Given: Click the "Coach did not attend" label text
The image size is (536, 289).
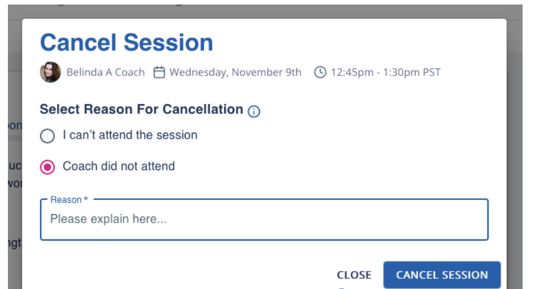Looking at the screenshot, I should (x=119, y=166).
